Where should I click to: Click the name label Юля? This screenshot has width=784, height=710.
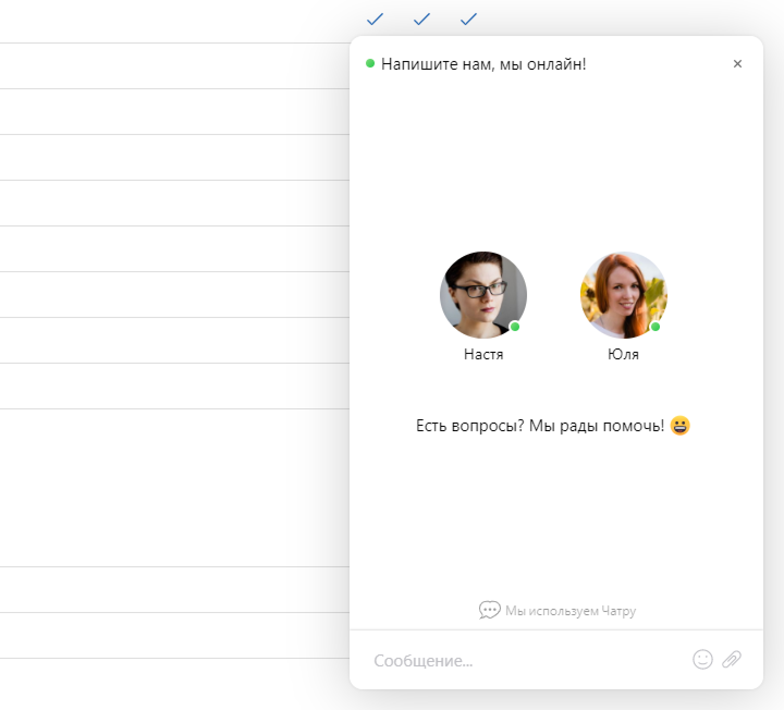[x=623, y=354]
